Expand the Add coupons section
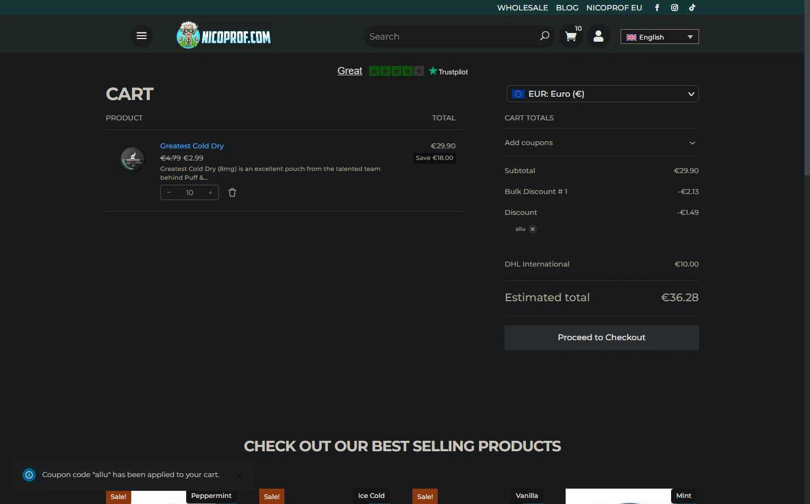Viewport: 810px width, 504px height. pos(601,143)
